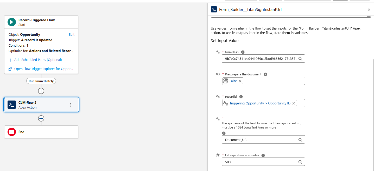Click Edit link for Opportunity object
Screen dimensions: 374x171
click(72, 34)
